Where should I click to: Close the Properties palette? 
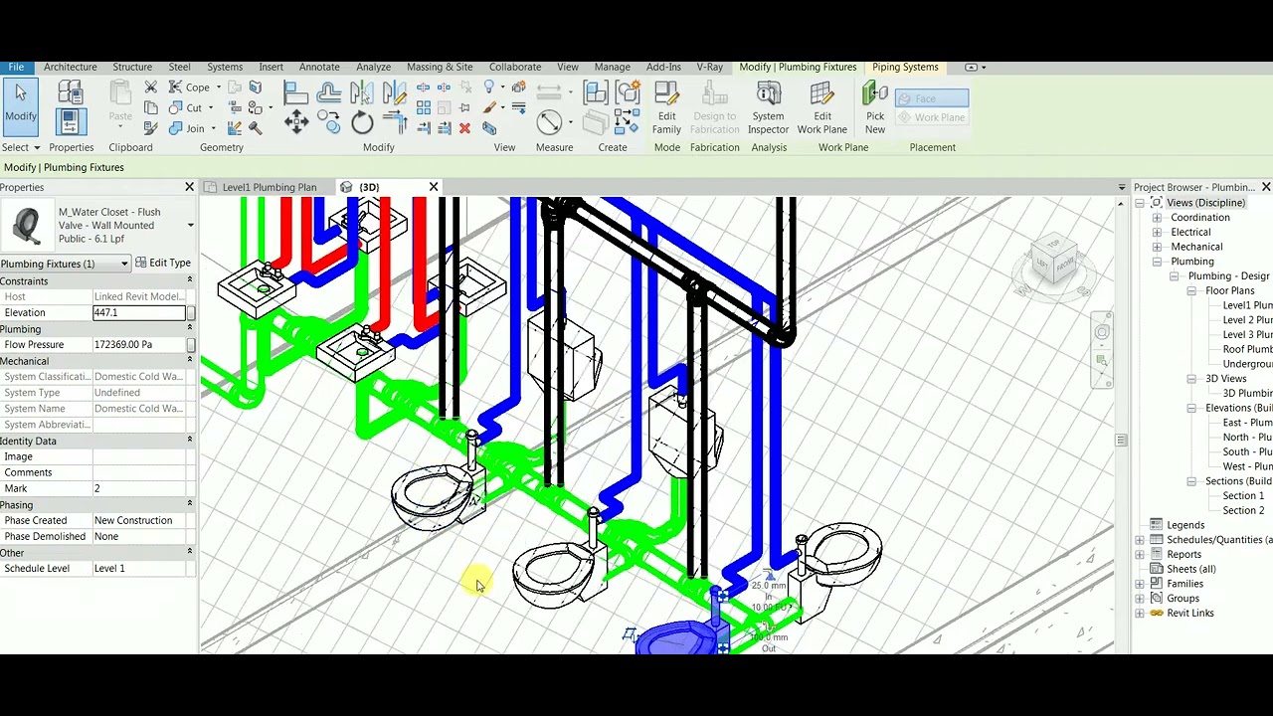[x=189, y=187]
